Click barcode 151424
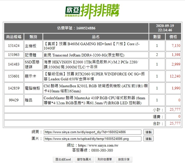The width and height of the screenshot is (185, 164). 14,46
